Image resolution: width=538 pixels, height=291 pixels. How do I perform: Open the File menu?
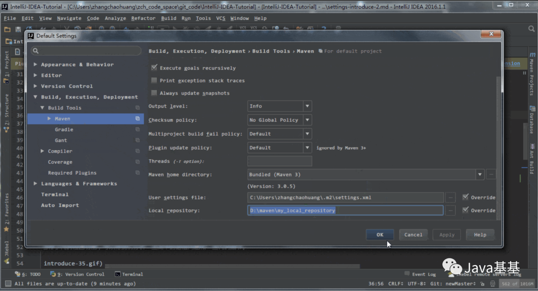coord(10,18)
